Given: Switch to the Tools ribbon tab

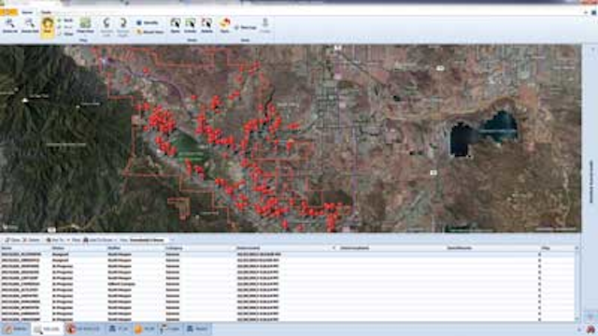Looking at the screenshot, I should (x=46, y=12).
